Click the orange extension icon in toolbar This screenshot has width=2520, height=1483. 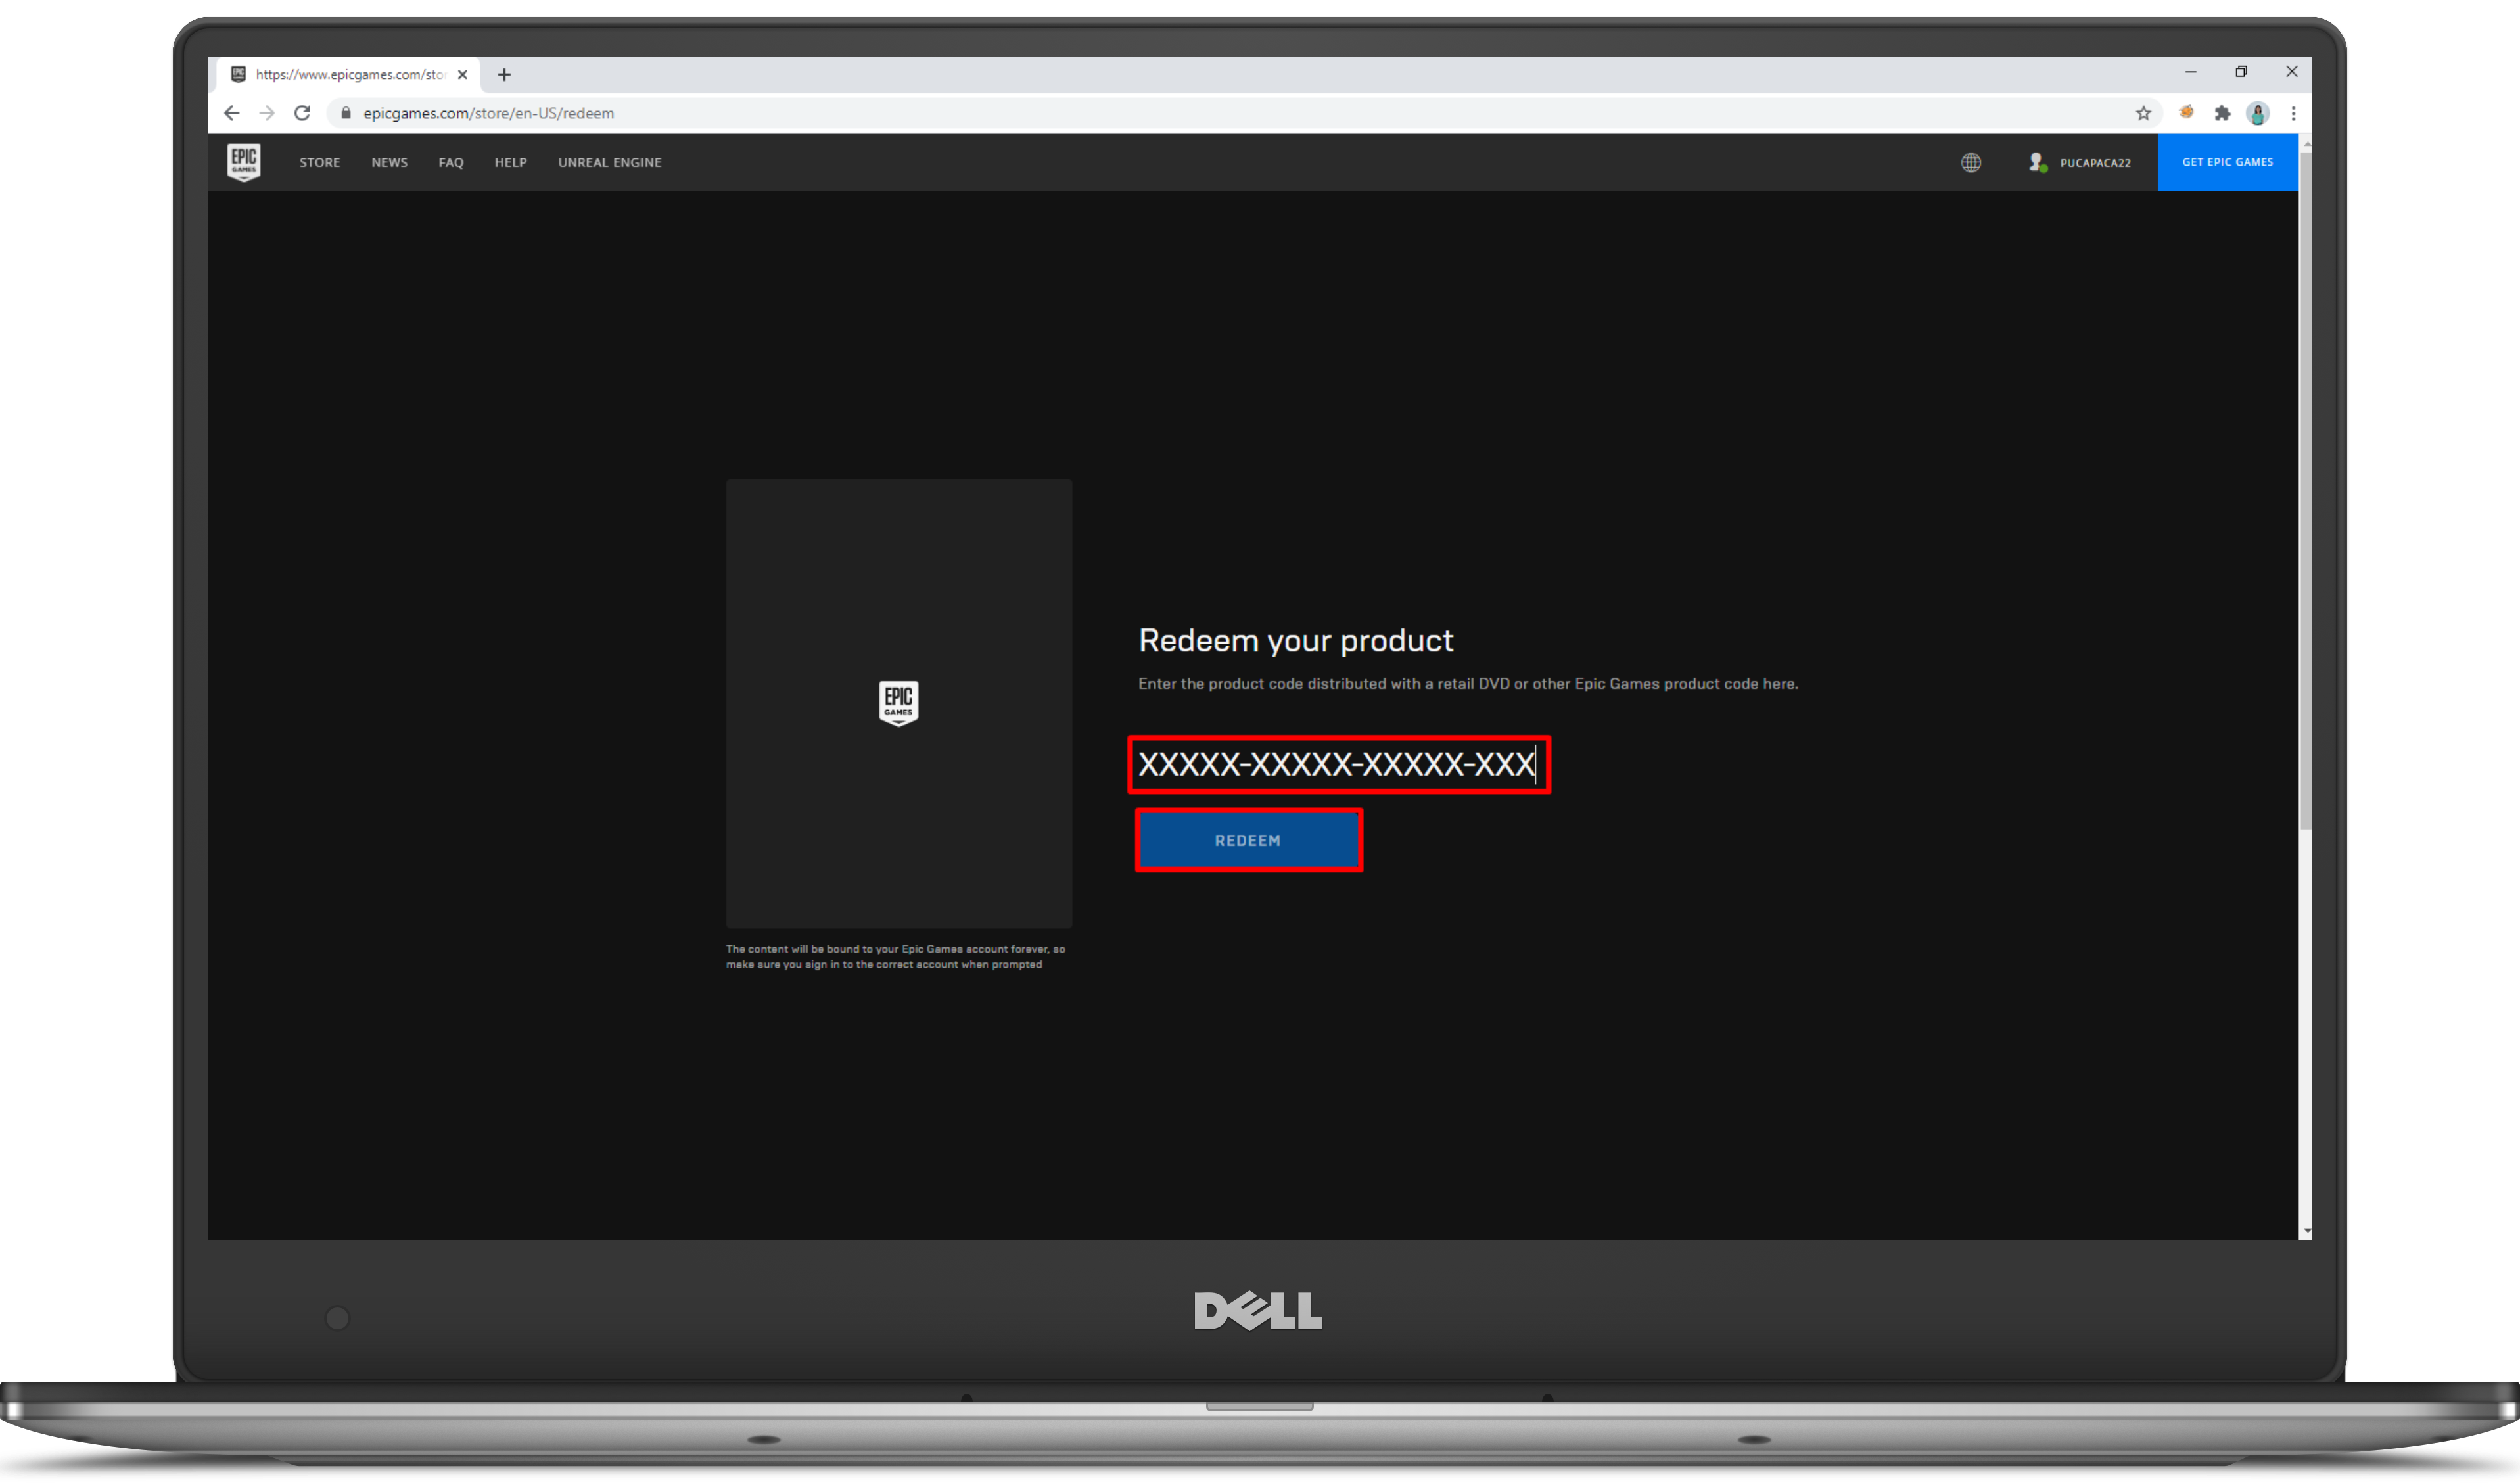click(2186, 113)
